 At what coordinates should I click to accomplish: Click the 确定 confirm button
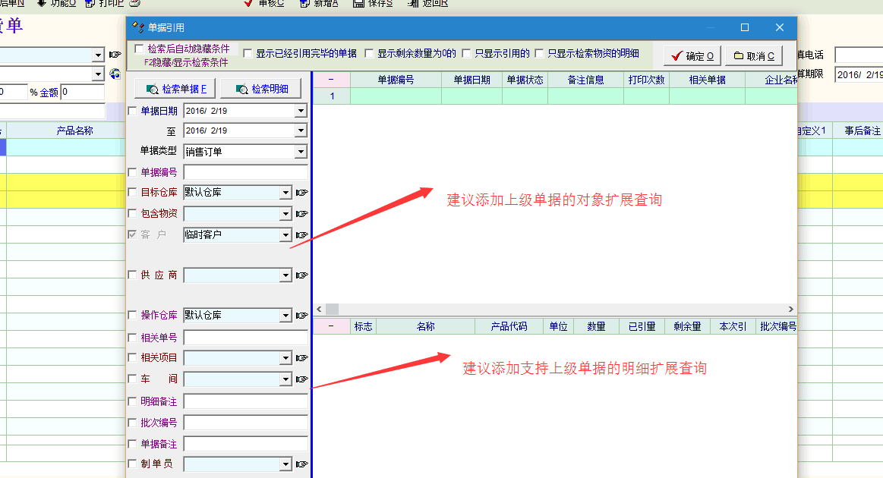click(x=692, y=56)
